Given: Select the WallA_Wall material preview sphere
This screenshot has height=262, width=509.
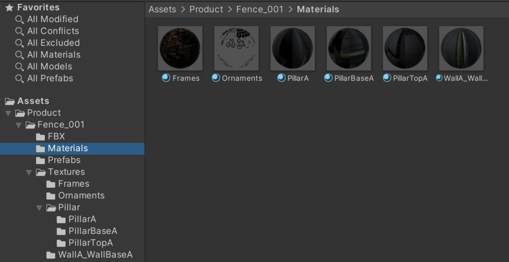Looking at the screenshot, I should click(x=461, y=48).
